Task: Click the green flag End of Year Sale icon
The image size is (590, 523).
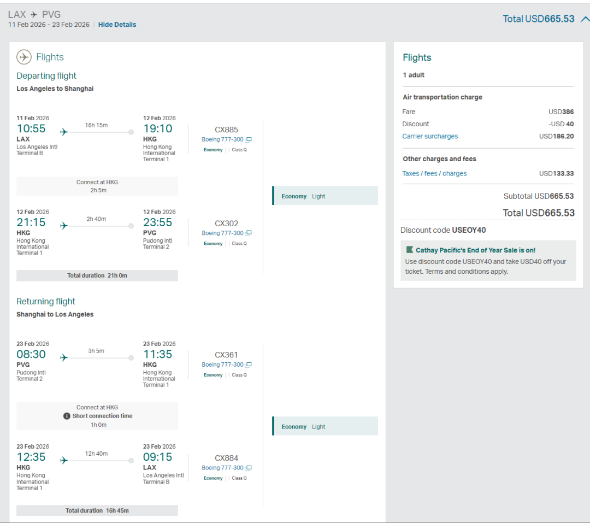Action: pos(410,250)
